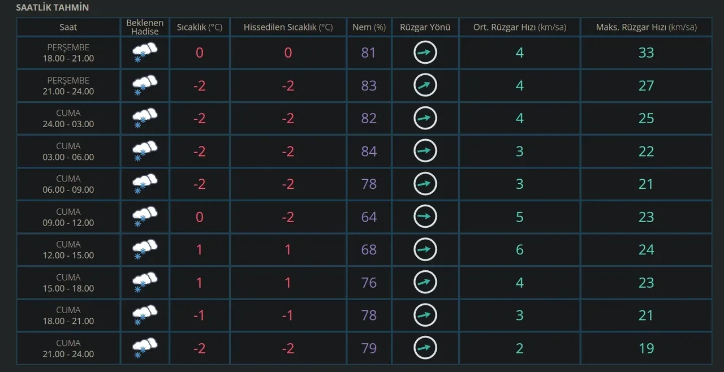Click the snowy cloud icon for Cuma 06.00 - 09.00
The height and width of the screenshot is (372, 724).
(x=144, y=184)
